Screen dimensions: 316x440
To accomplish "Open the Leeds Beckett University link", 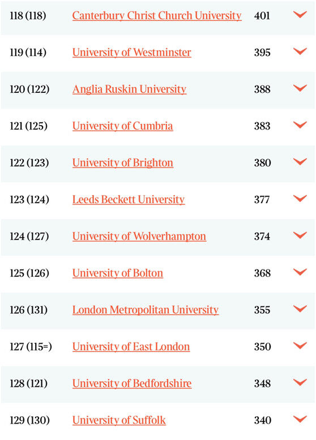I will point(129,199).
